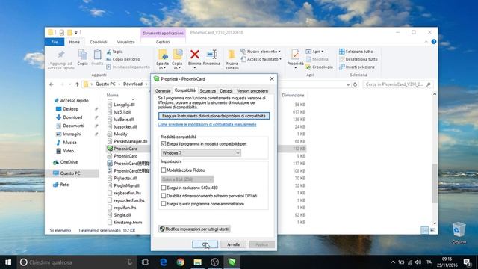Open the Explorer help question mark icon

[433, 42]
